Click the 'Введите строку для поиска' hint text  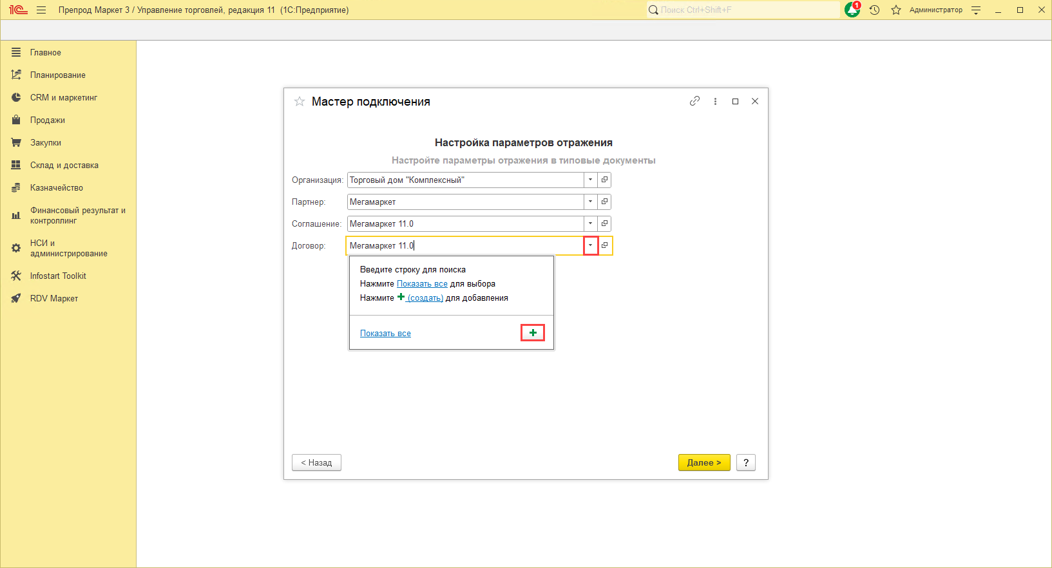click(413, 269)
